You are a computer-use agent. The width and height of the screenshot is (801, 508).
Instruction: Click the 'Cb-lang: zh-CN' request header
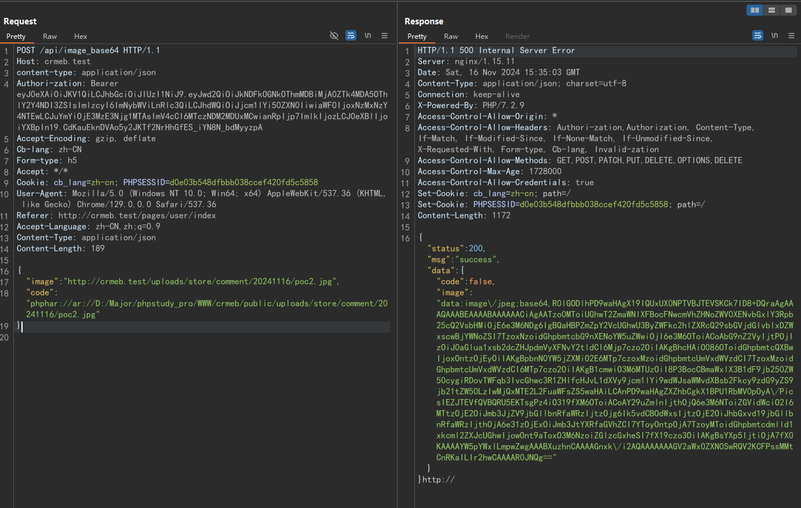pyautogui.click(x=49, y=149)
